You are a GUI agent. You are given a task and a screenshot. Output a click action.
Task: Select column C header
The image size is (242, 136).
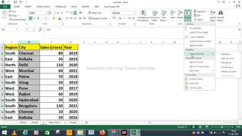[x=51, y=42]
